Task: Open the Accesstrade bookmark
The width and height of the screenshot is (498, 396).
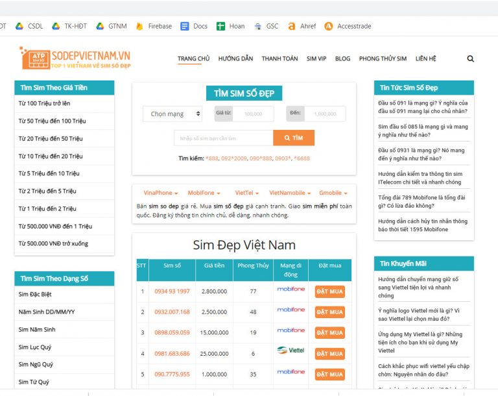Action: tap(348, 26)
